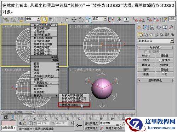Open the Hierarchy panel tab
The height and width of the screenshot is (132, 177).
point(152,28)
